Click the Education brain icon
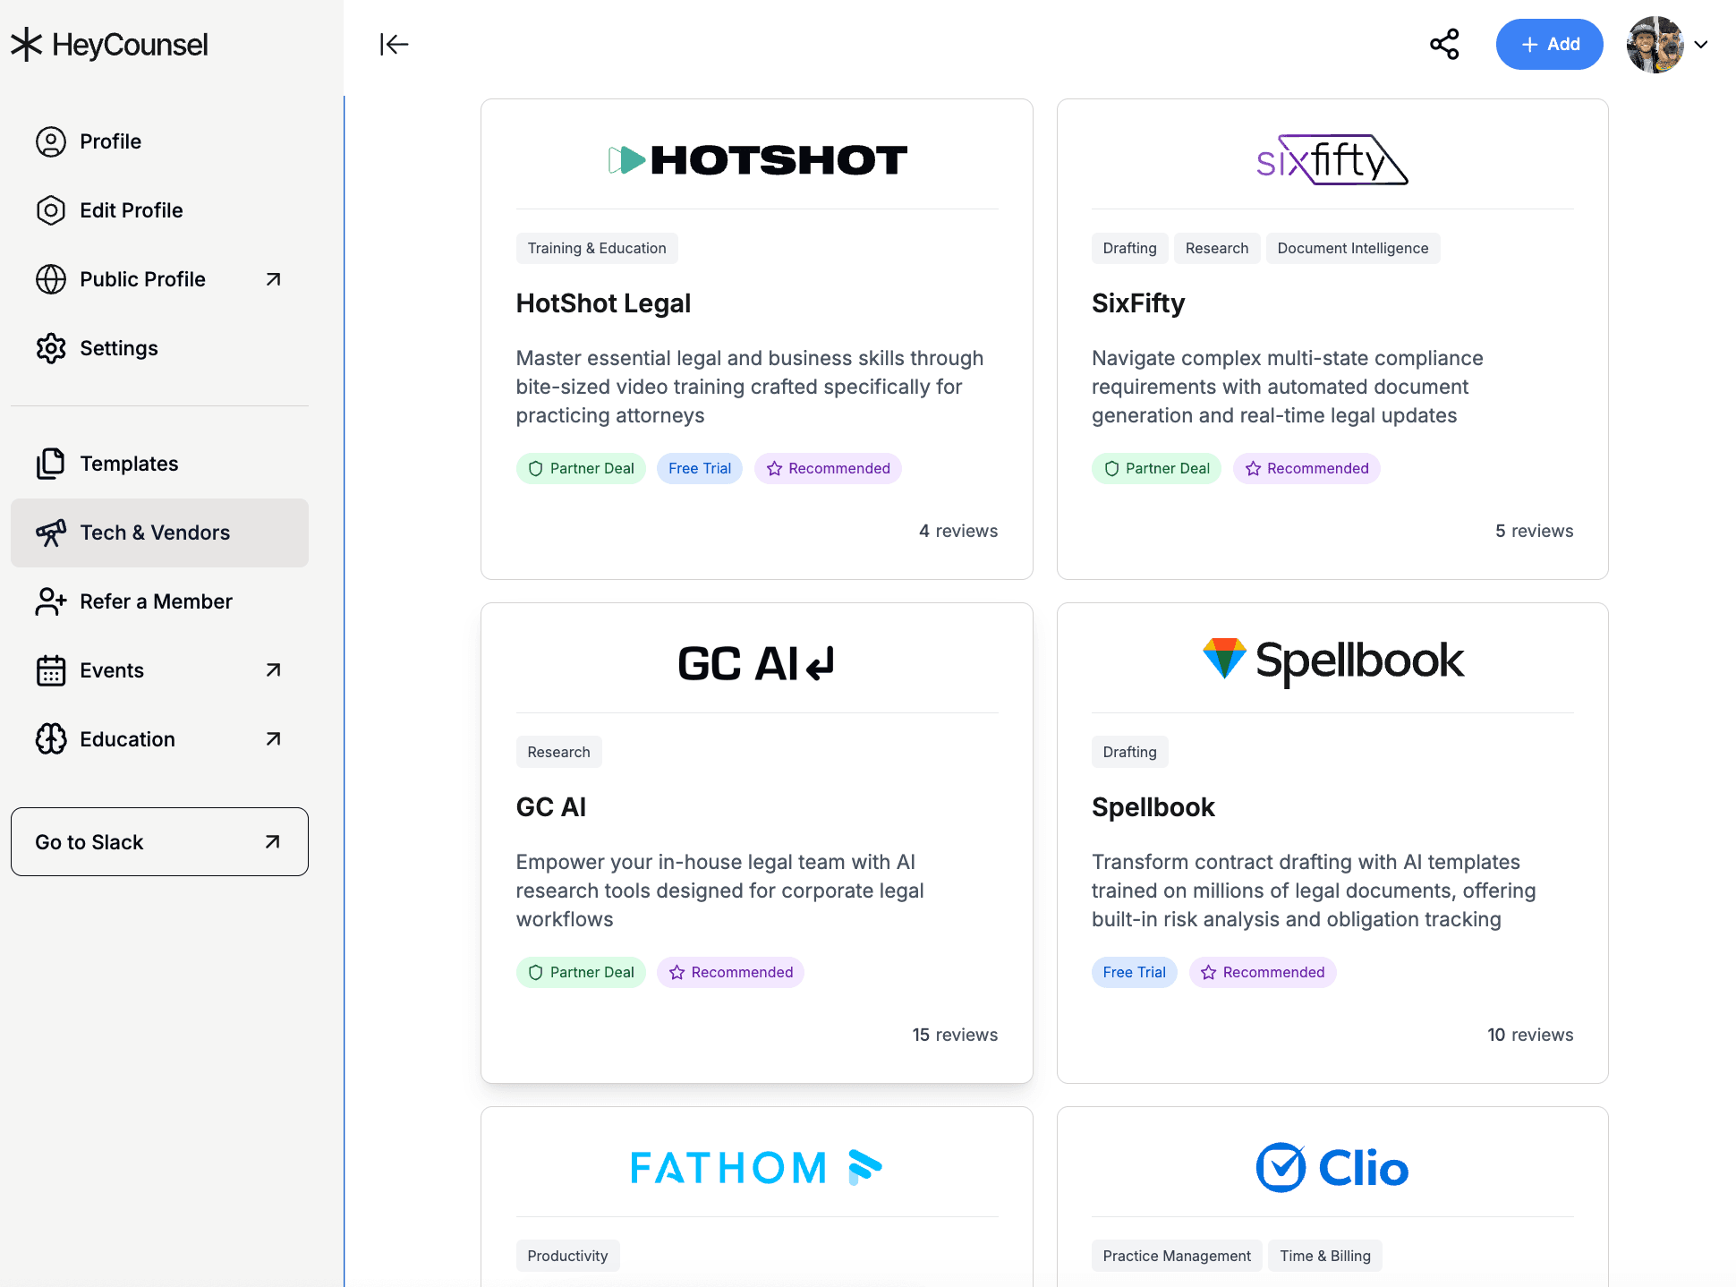This screenshot has height=1287, width=1736. tap(51, 739)
